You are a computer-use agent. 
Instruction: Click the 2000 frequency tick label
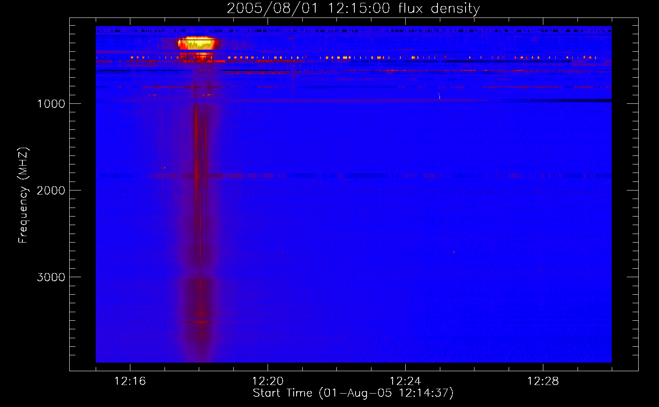tap(51, 190)
